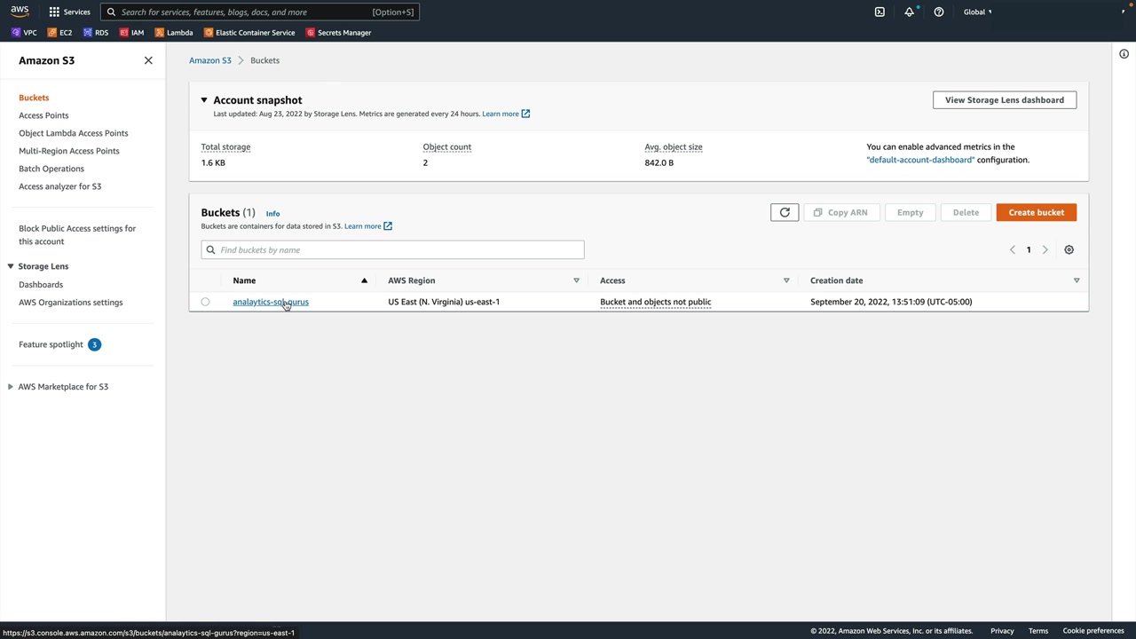Refresh the buckets list

tap(785, 212)
